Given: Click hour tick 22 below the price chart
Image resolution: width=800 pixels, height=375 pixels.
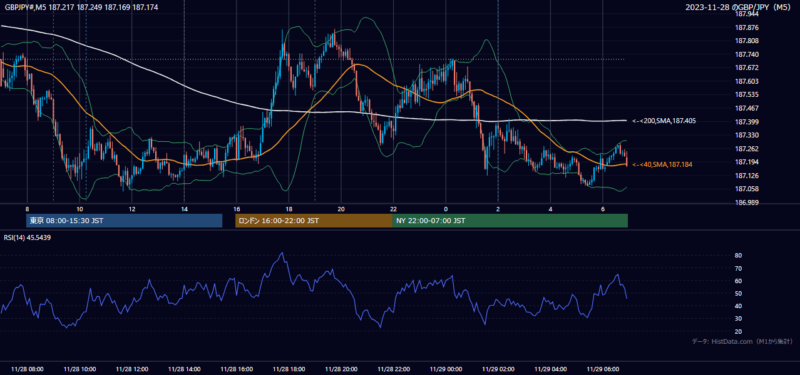Looking at the screenshot, I should [x=393, y=209].
